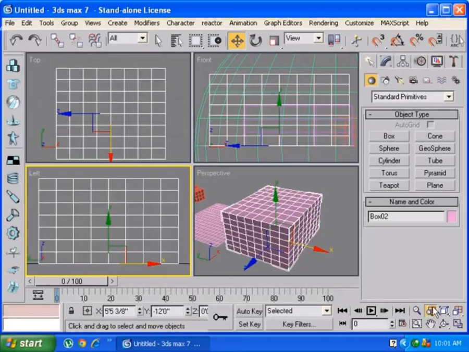This screenshot has height=352, width=469.
Task: Switch to the Display panel tab
Action: tap(437, 61)
